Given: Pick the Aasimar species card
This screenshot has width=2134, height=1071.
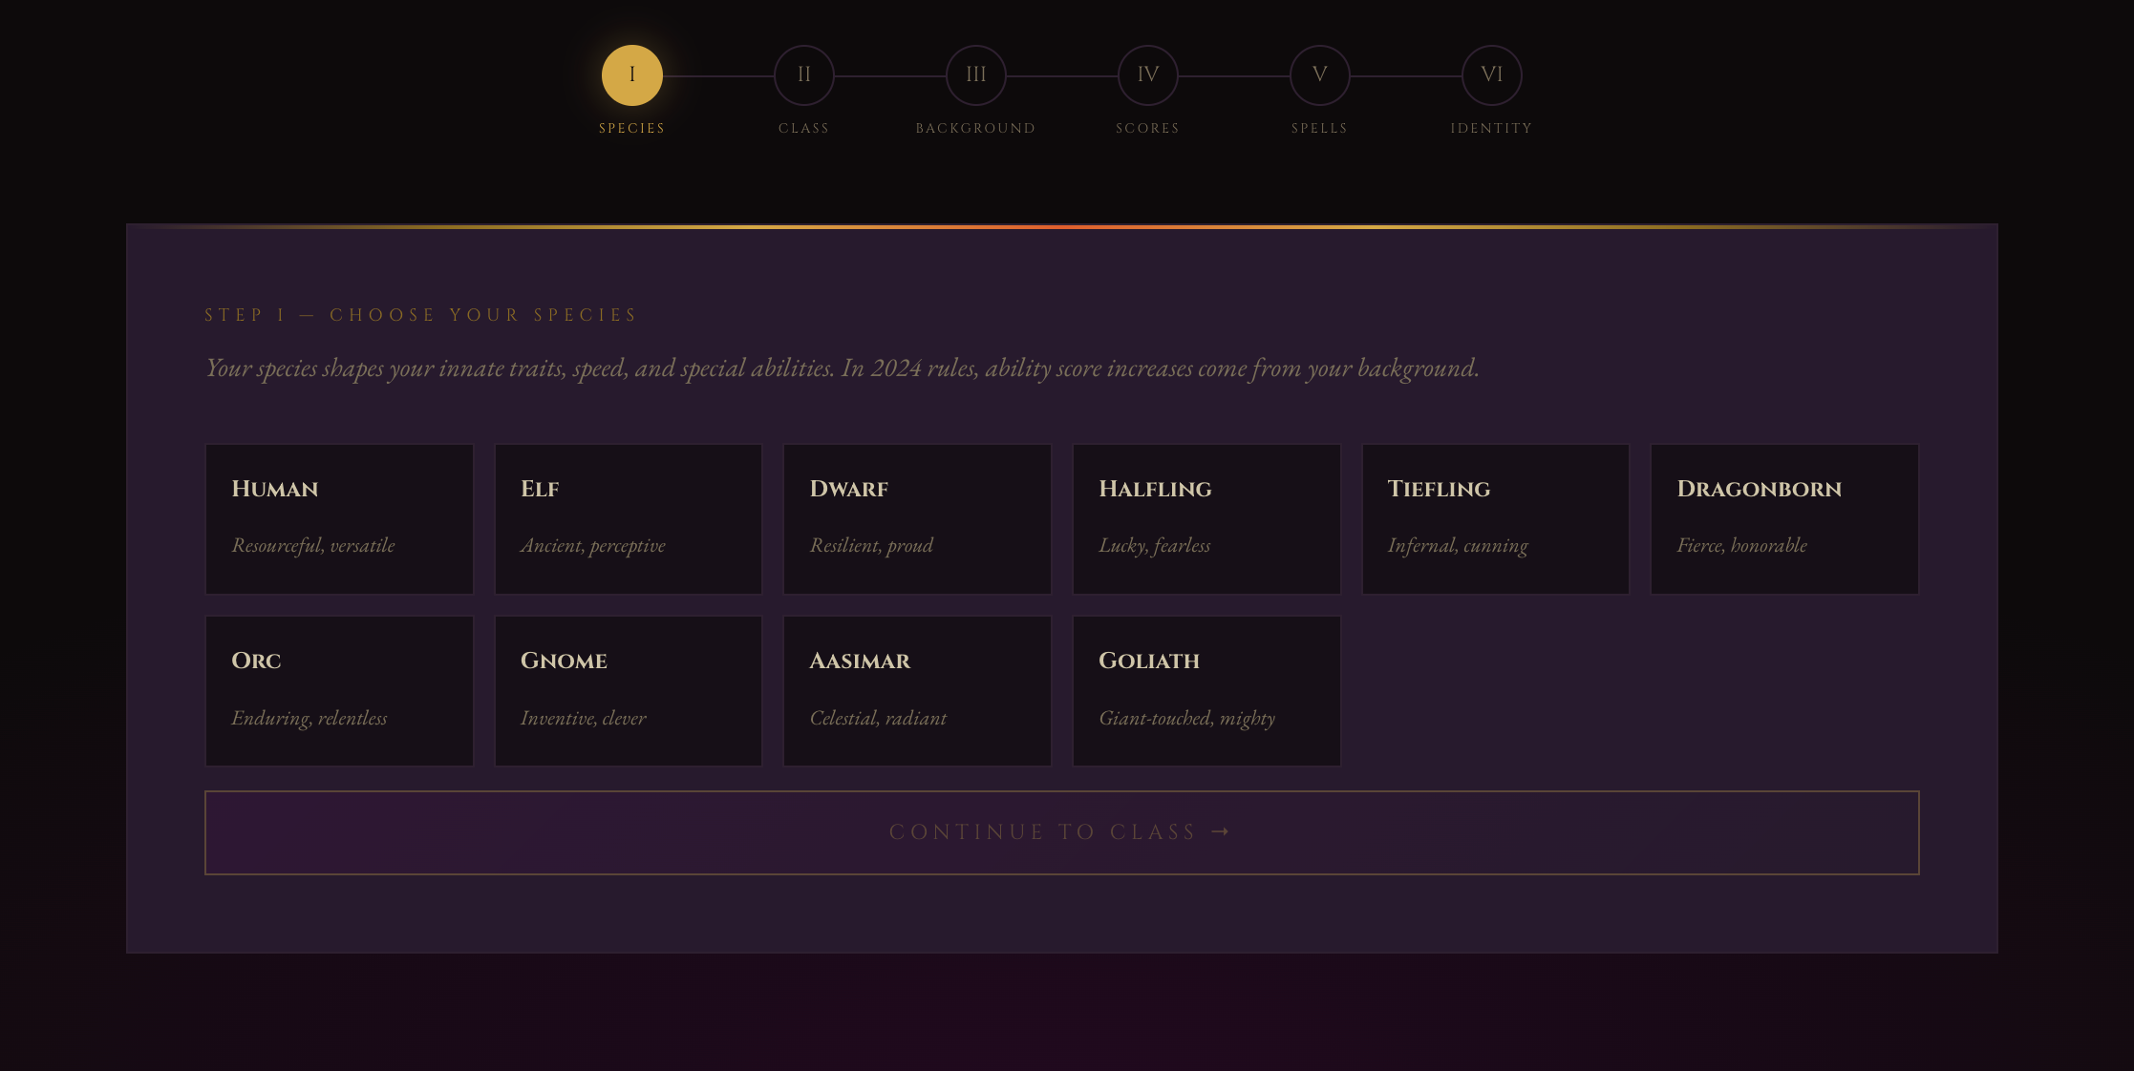Looking at the screenshot, I should tap(917, 691).
